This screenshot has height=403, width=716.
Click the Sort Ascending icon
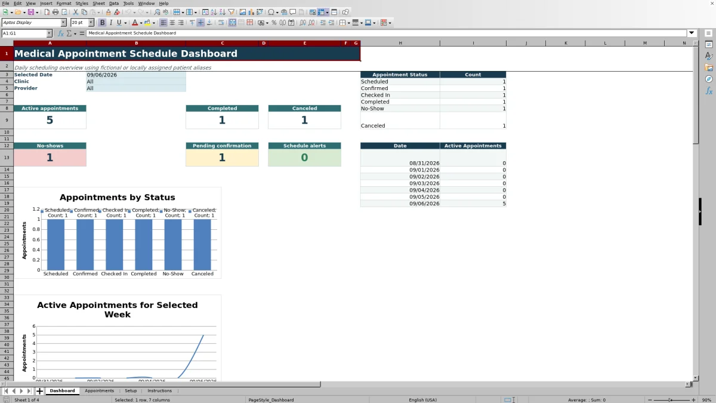tap(213, 12)
